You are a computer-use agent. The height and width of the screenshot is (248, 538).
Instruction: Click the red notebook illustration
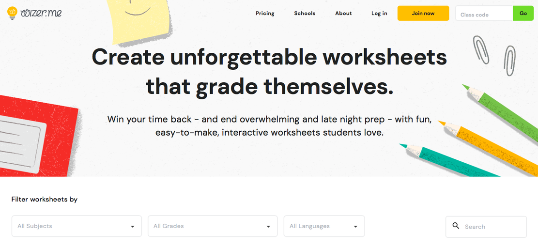(x=39, y=137)
